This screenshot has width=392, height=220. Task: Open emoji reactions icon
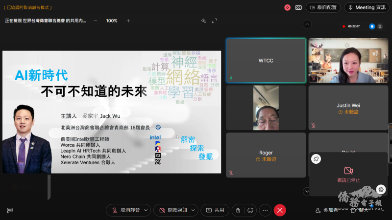click(250, 210)
